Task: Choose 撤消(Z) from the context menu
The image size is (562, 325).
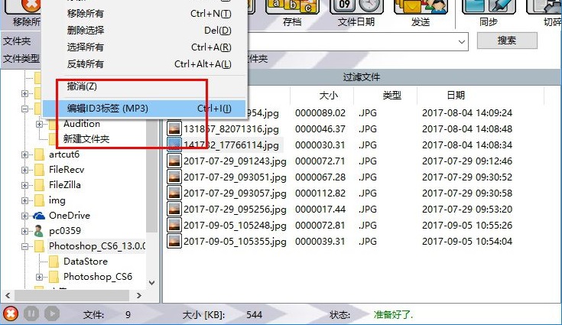Action: (145, 86)
